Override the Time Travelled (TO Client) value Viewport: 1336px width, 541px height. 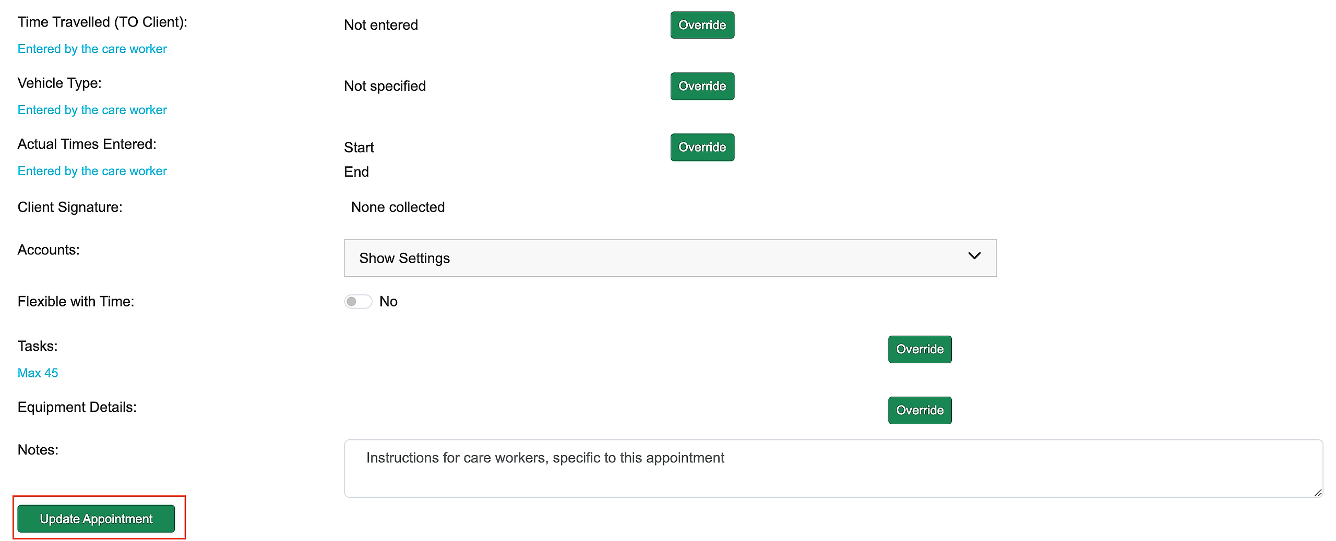(702, 25)
